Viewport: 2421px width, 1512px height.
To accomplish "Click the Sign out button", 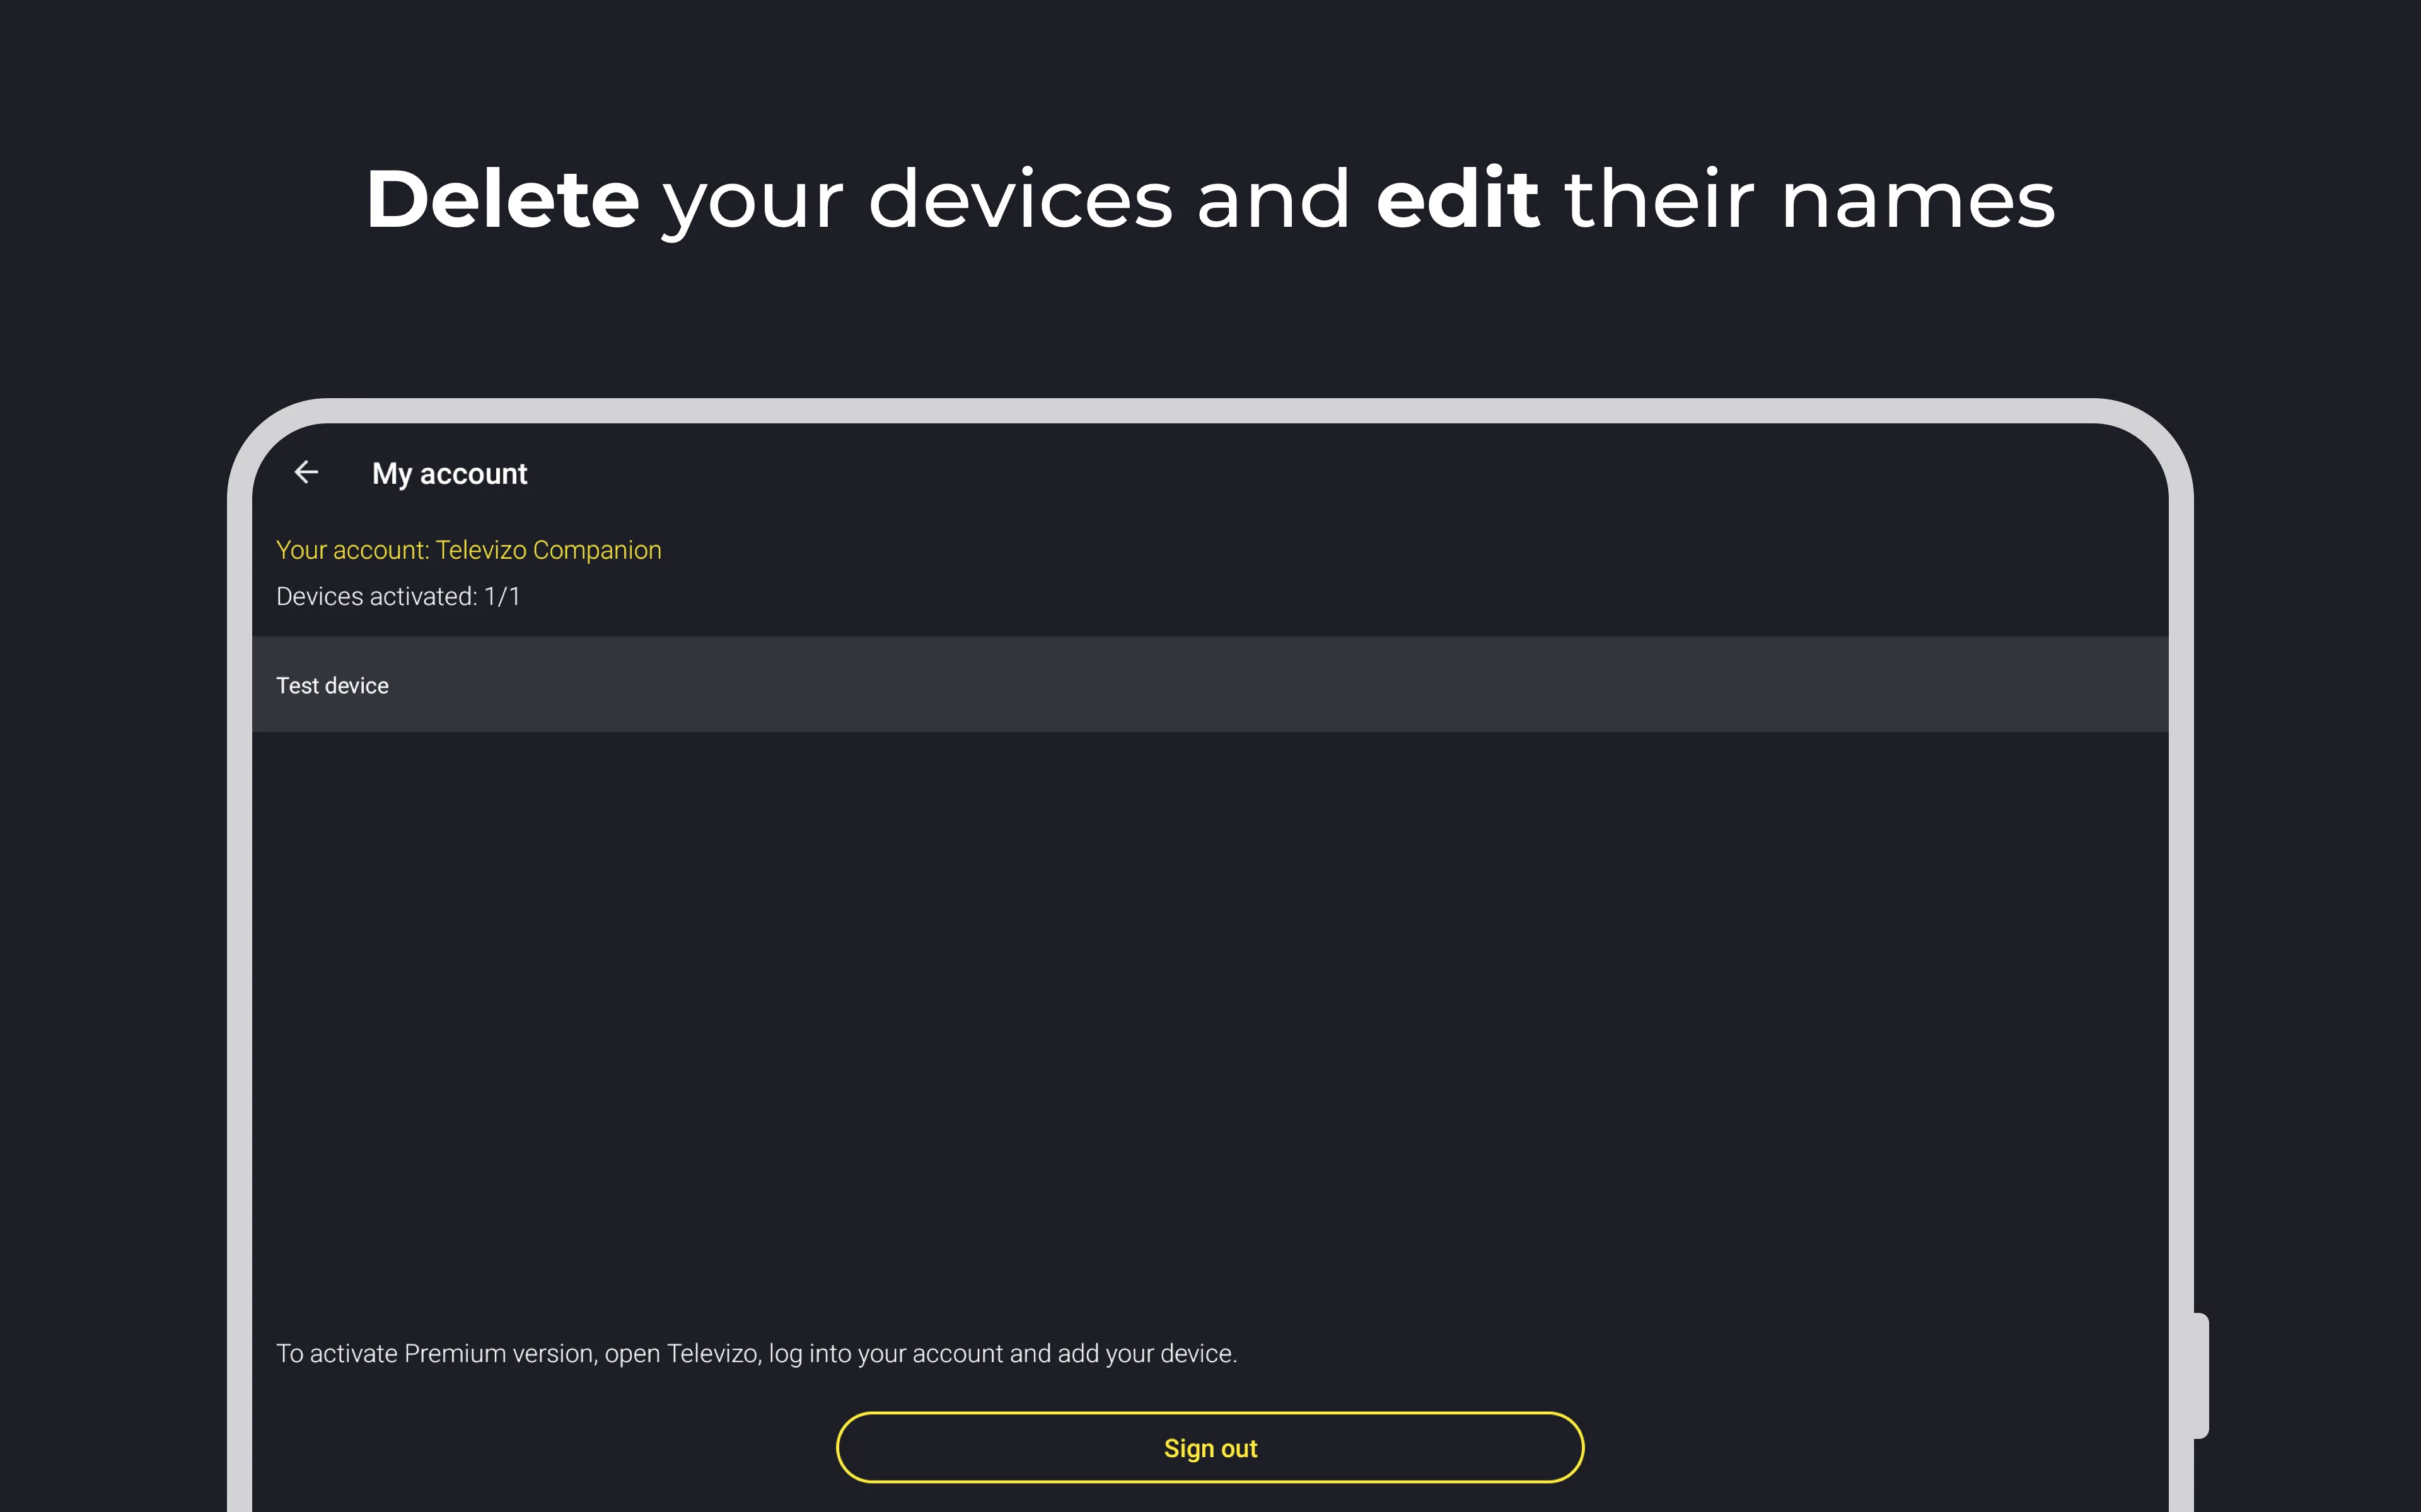I will 1209,1447.
